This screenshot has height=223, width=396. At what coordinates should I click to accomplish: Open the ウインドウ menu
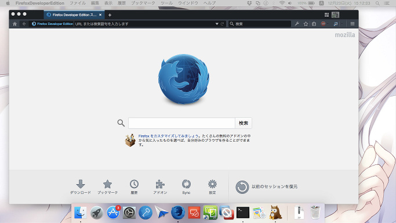188,3
